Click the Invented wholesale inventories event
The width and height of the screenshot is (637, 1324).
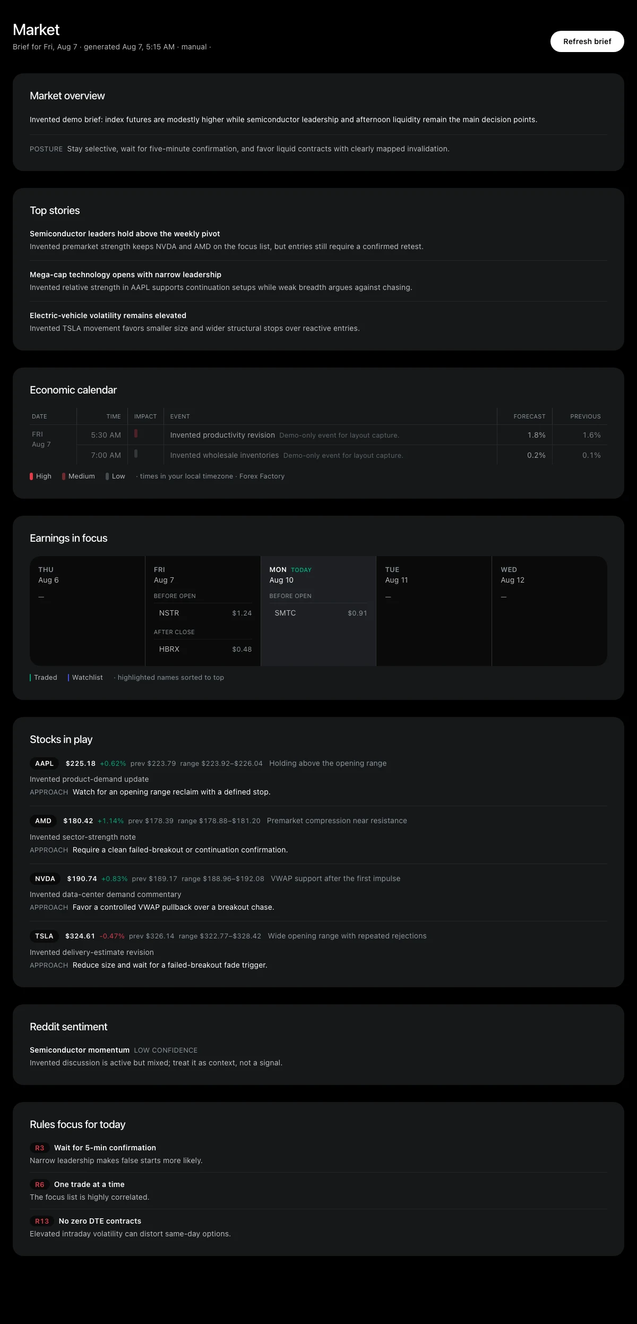click(x=225, y=455)
